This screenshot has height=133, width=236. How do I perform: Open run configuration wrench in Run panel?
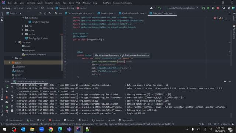7,91
